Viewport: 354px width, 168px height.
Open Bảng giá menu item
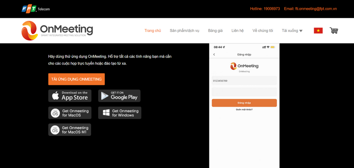coord(215,31)
